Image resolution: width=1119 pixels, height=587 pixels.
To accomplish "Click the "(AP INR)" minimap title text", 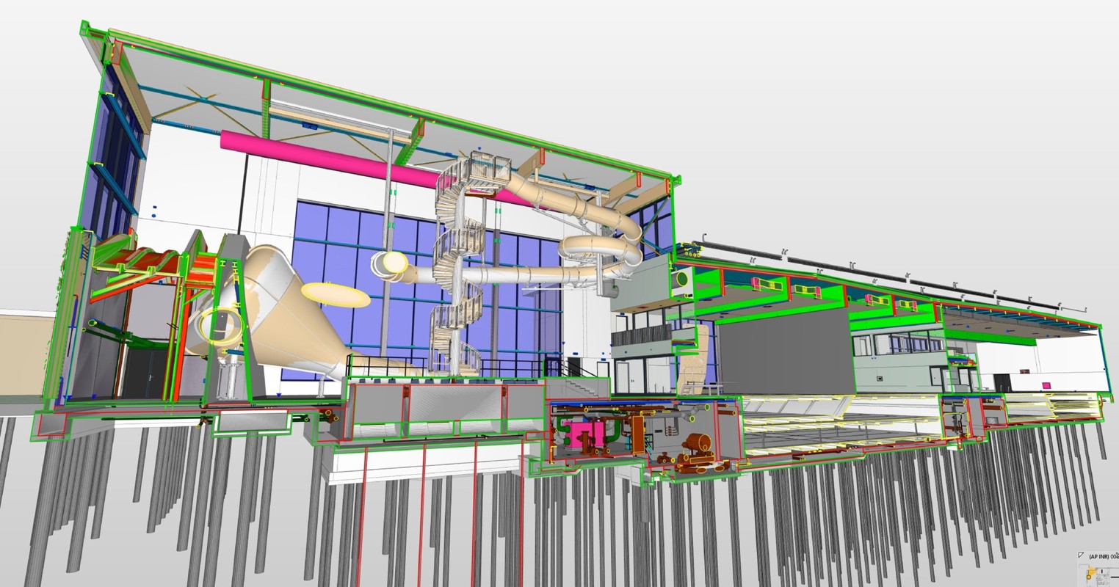I will click(1099, 556).
